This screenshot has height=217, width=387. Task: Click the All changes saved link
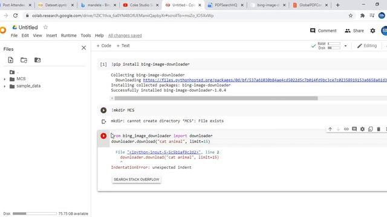[125, 36]
